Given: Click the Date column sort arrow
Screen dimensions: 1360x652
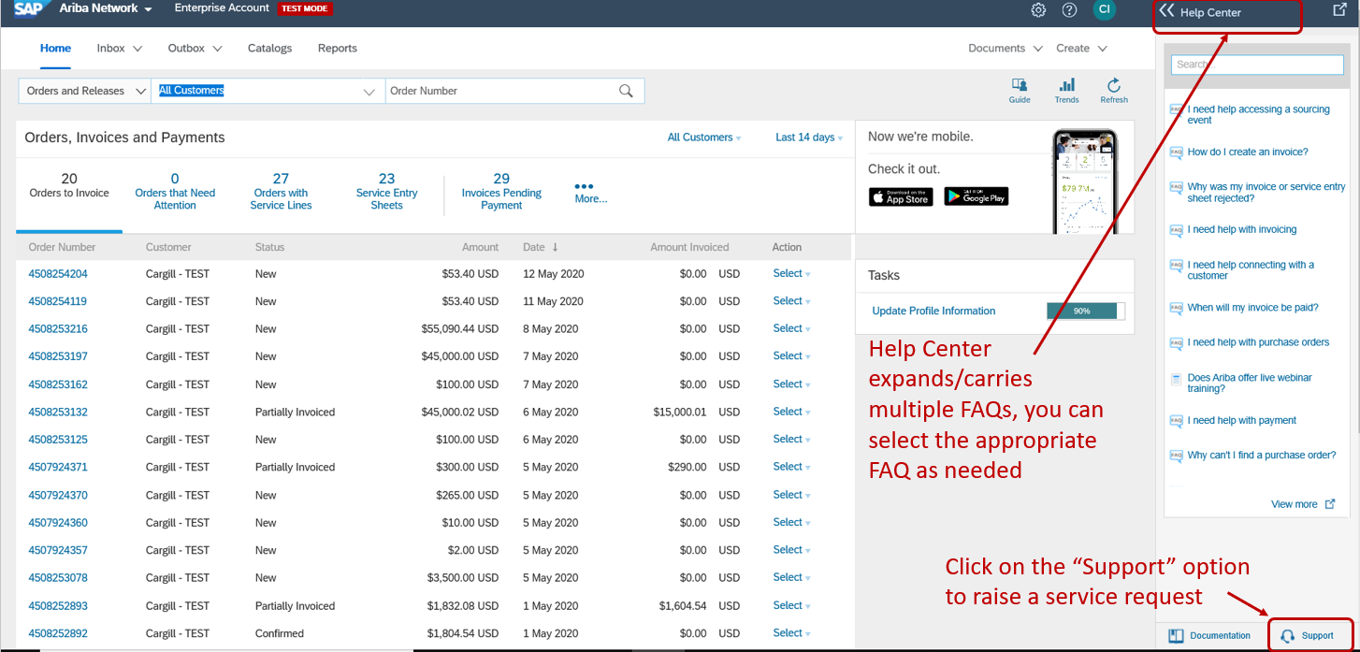Looking at the screenshot, I should coord(555,247).
